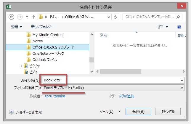This screenshot has height=124, width=191.
Task: Click author toru tanaka
Action: [55, 96]
